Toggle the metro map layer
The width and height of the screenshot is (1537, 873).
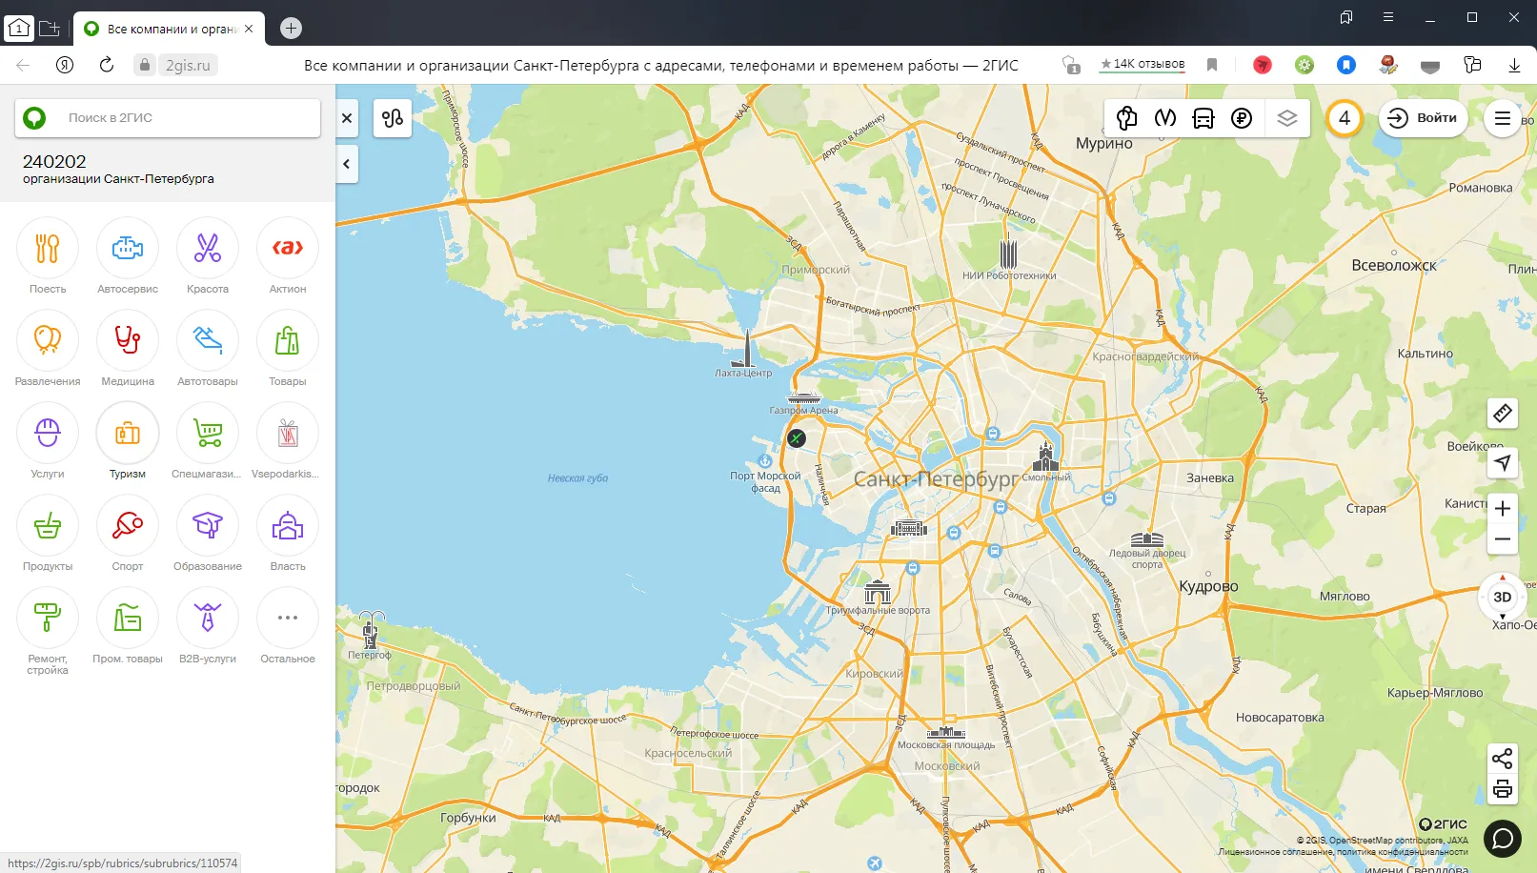(1165, 118)
